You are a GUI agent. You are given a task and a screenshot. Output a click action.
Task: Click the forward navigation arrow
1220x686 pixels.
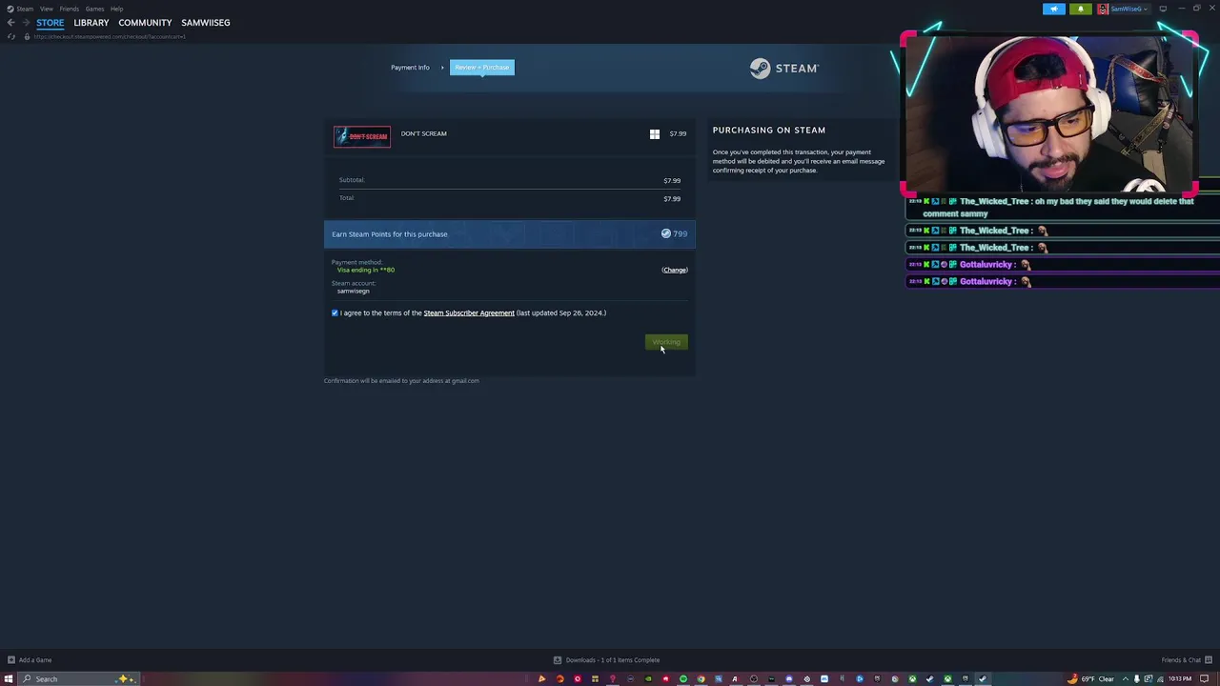[25, 22]
